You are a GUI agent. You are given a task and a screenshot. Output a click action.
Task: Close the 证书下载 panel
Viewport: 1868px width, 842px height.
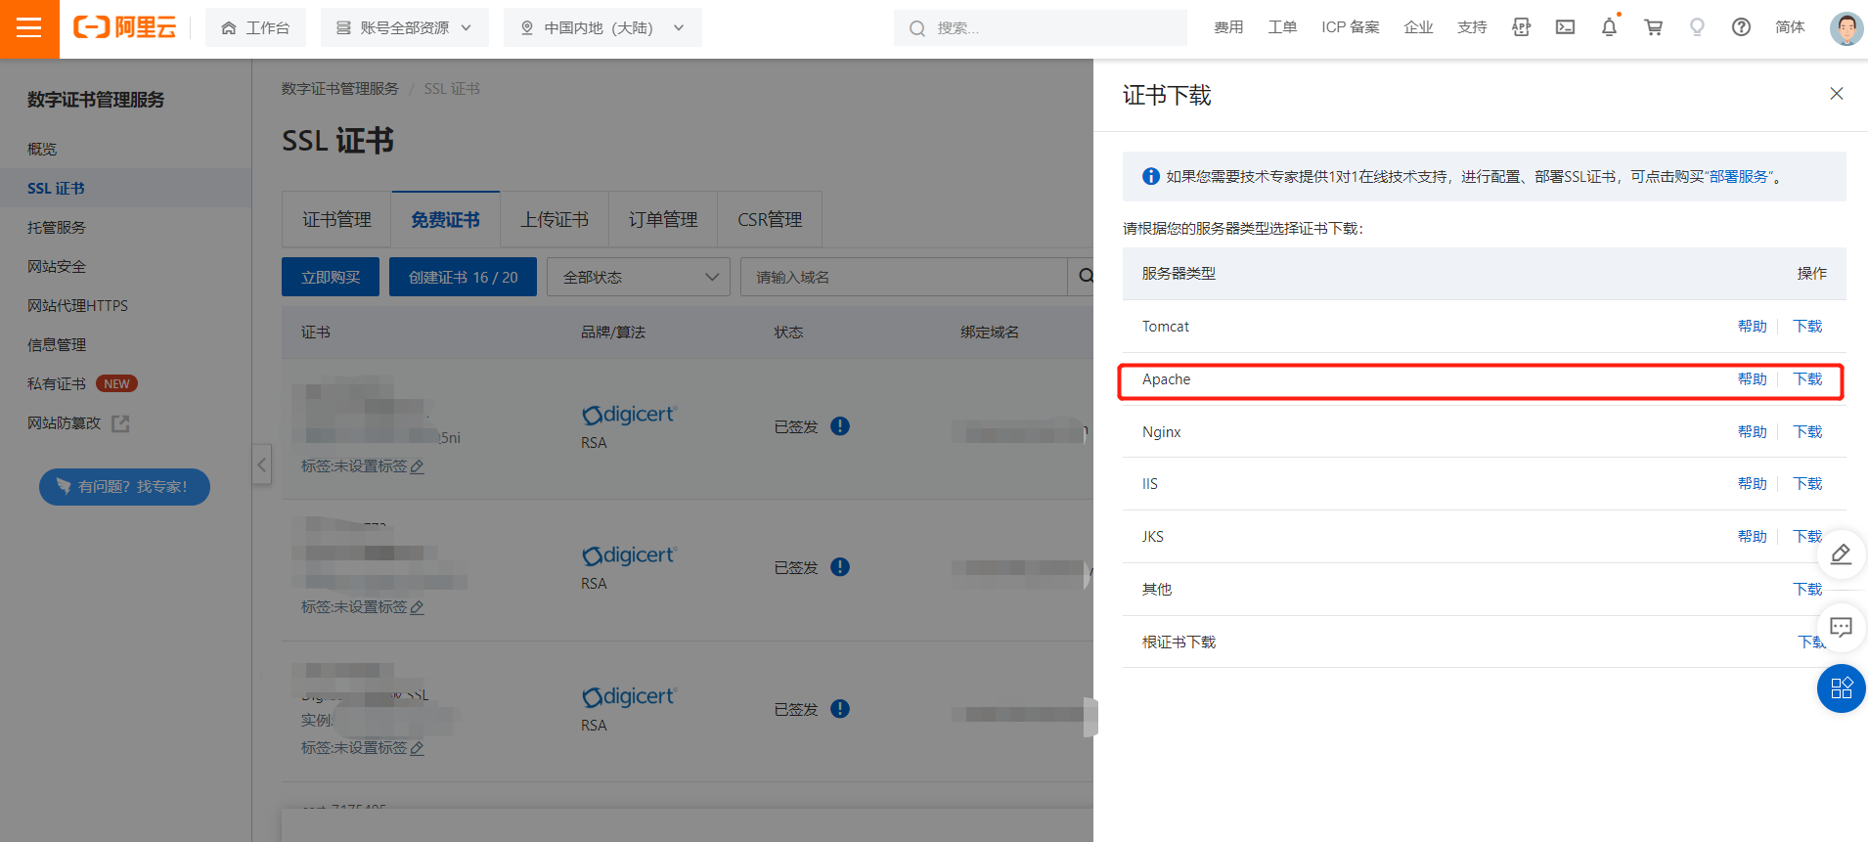click(1837, 94)
